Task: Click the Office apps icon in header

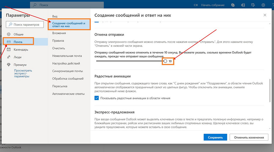Action: pos(243,5)
